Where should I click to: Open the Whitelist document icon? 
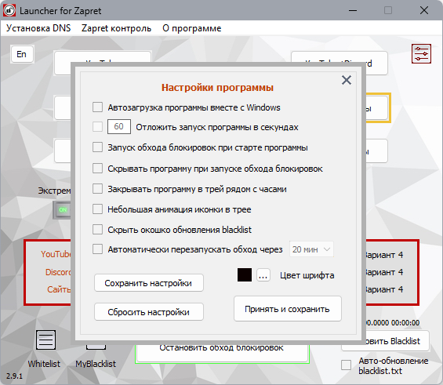pos(45,340)
